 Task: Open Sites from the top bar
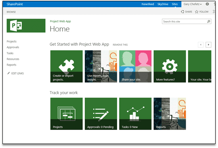tap(175, 4)
